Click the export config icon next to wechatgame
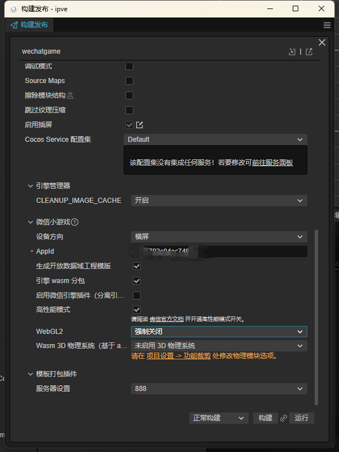This screenshot has width=339, height=452. [x=309, y=51]
